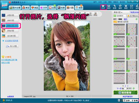Image resolution: width=139 pixels, height=103 pixels.
Task: Open the 娃娃 tab
Action: click(79, 8)
